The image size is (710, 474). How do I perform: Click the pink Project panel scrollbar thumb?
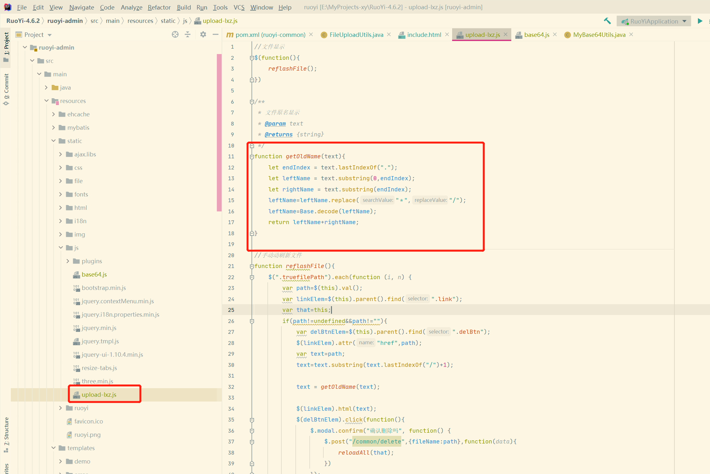(x=219, y=133)
